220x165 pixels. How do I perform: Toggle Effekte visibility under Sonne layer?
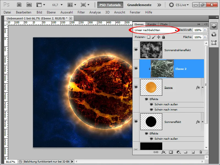pos(146,99)
